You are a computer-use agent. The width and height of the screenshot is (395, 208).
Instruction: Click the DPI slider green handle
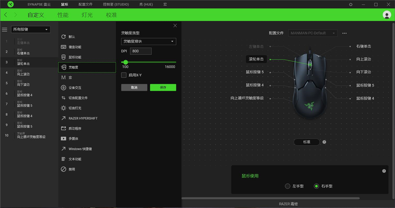click(125, 62)
